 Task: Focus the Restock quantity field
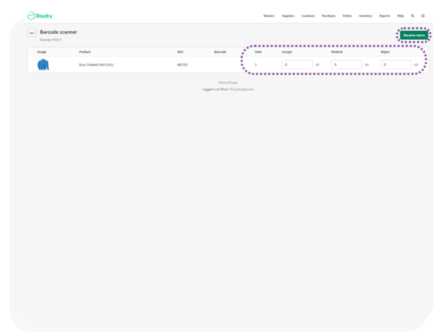(x=346, y=65)
